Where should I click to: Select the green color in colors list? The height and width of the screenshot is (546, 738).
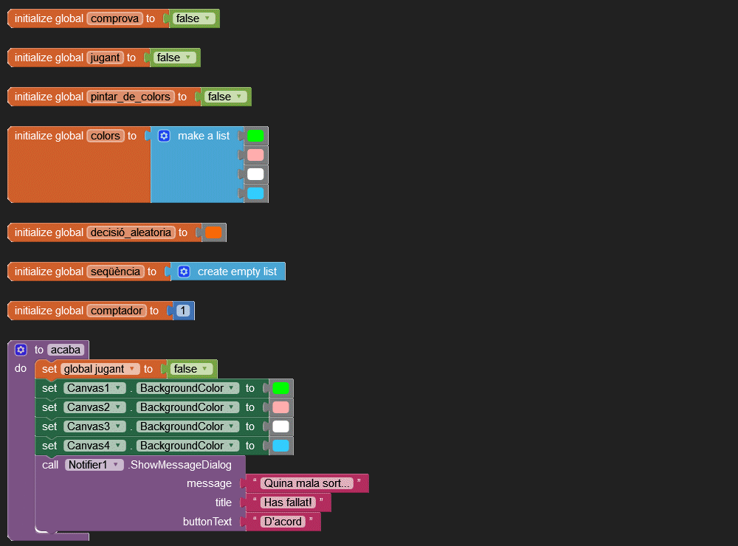pos(255,136)
